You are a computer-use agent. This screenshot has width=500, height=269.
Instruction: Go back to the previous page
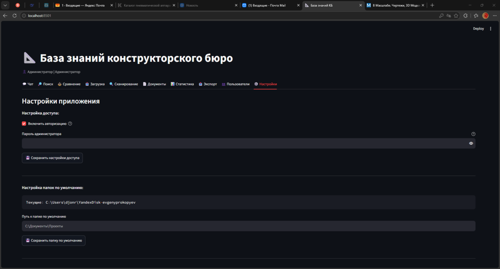pos(5,16)
